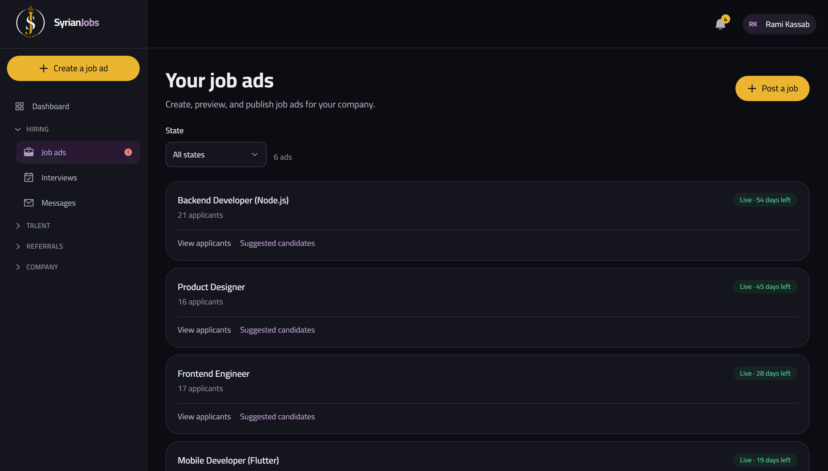Click the plus icon in Post a job

click(x=752, y=89)
